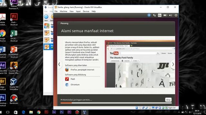Click the Skip button in the installer

point(168,100)
